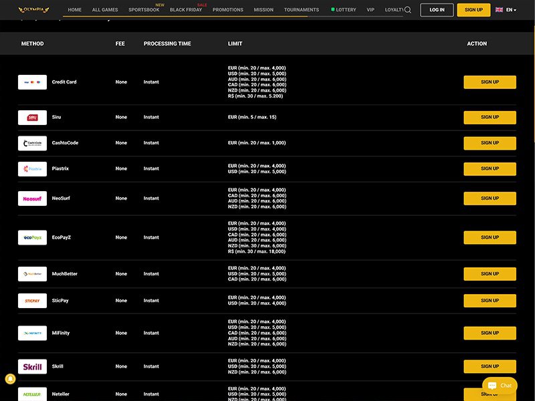Click Sign Up in NeoSurf row
535x401 pixels.
[x=490, y=198]
